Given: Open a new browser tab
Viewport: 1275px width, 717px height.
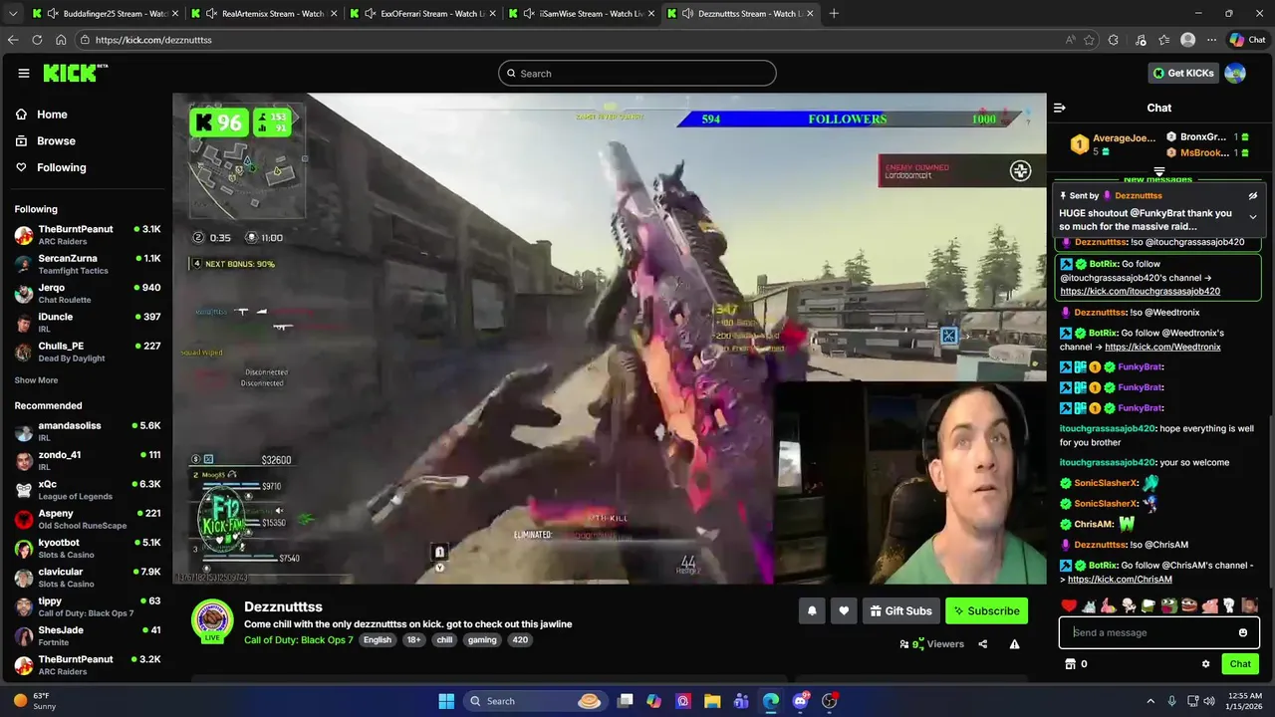Looking at the screenshot, I should pos(834,13).
